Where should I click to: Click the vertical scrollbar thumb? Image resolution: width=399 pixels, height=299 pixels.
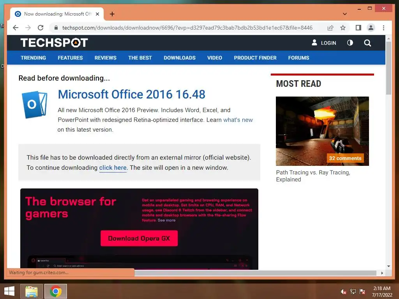[388, 68]
